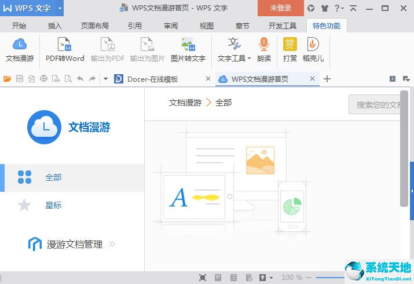Select 输出为图片 in the ribbon
The height and width of the screenshot is (284, 414).
tap(148, 50)
